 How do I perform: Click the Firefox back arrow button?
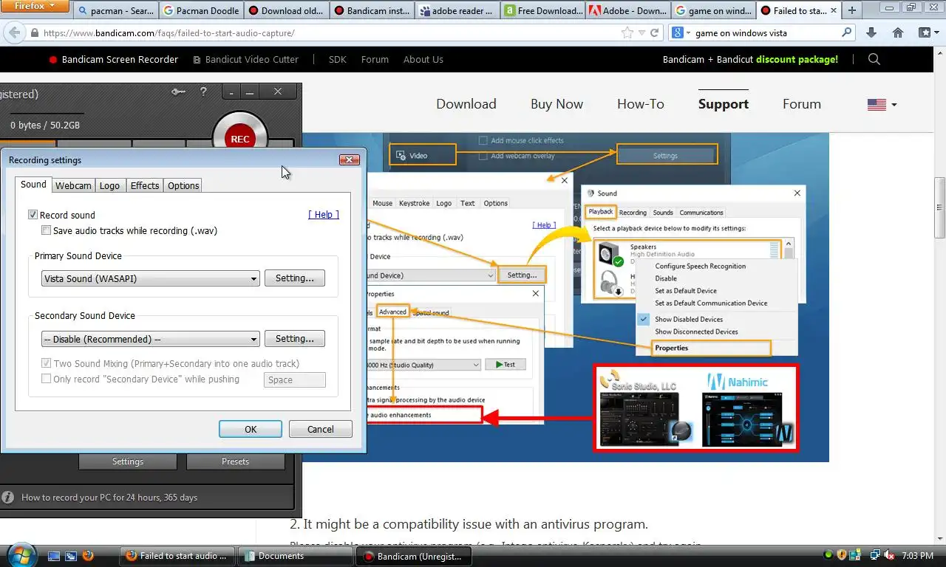15,32
